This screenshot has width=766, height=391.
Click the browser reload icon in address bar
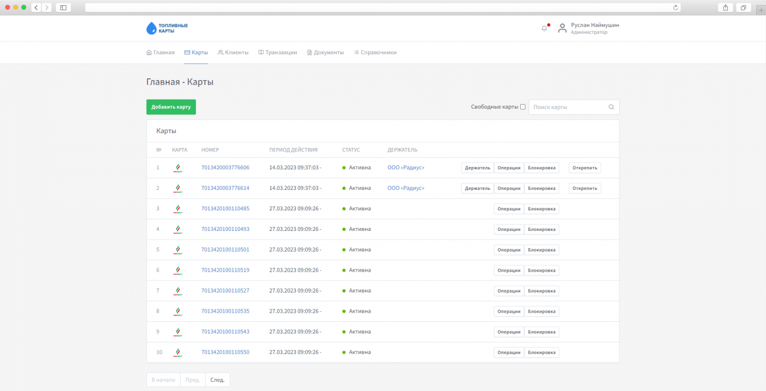[676, 7]
